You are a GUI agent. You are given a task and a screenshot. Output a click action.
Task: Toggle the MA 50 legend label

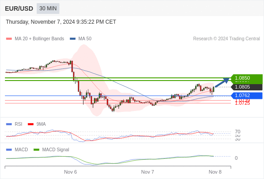(x=85, y=39)
